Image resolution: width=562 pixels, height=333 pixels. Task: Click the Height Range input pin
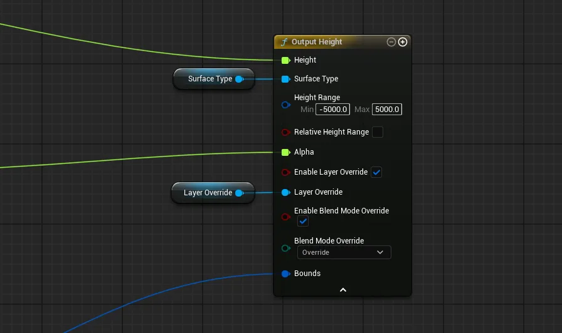click(285, 105)
